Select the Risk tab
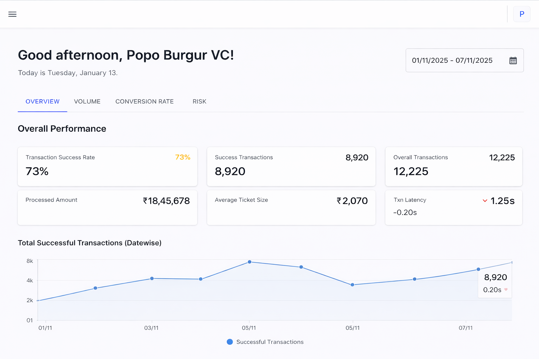The width and height of the screenshot is (539, 359). tap(199, 101)
